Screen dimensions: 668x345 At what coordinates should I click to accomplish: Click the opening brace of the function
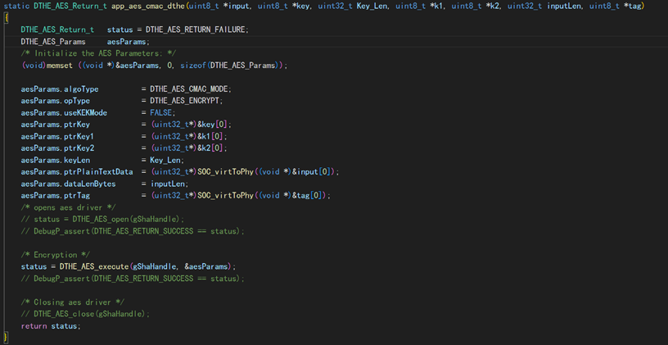6,18
